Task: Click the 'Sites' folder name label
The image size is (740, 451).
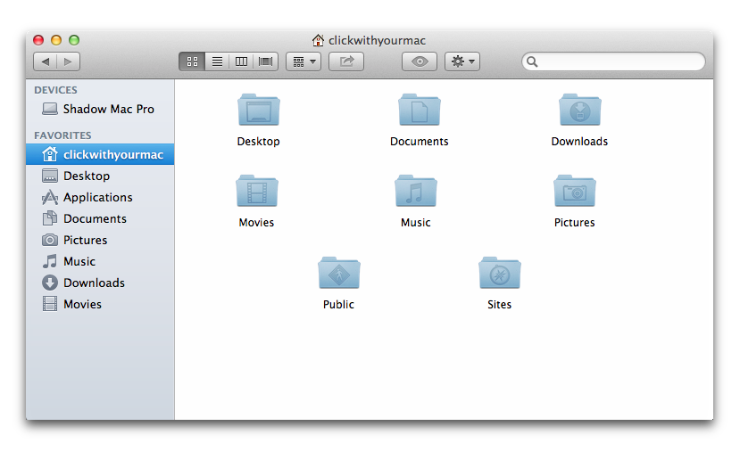Action: 499,305
